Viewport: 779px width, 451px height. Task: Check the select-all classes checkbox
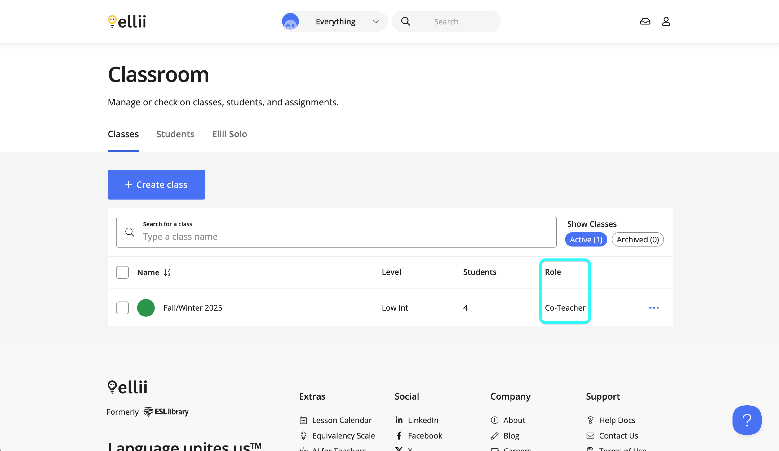click(x=122, y=272)
